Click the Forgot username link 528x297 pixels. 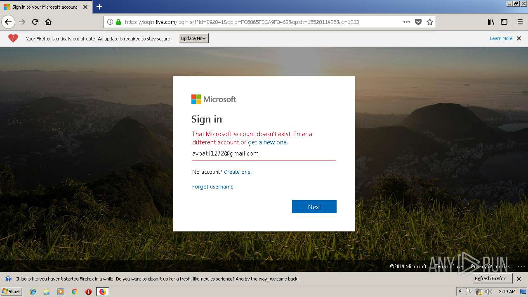213,187
